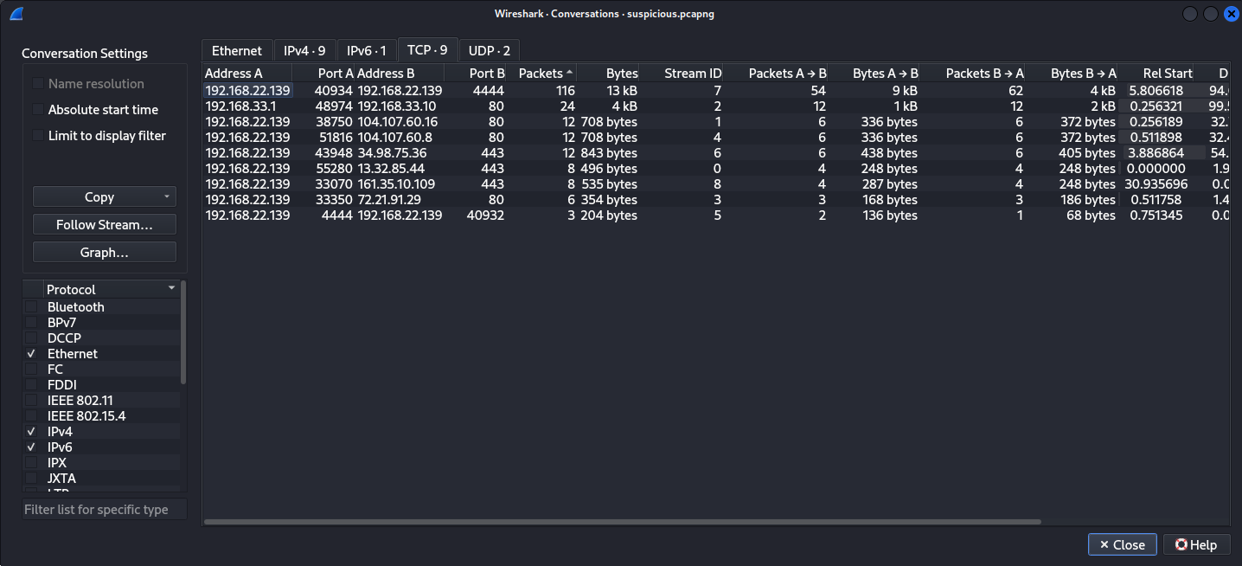
Task: Open the IPv6 · 1 tab
Action: pos(367,50)
